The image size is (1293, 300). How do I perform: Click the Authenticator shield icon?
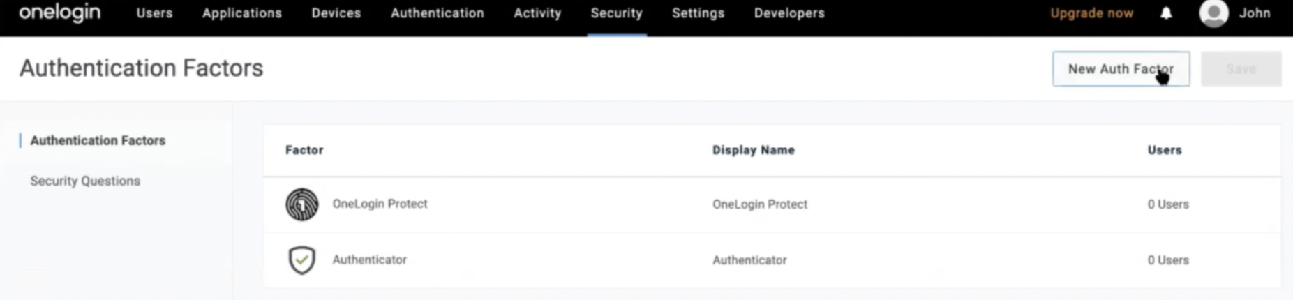point(302,260)
